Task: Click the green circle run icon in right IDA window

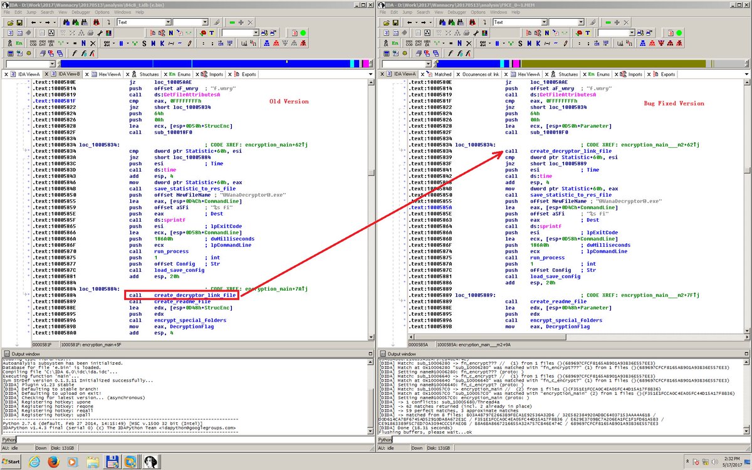Action: (x=679, y=33)
